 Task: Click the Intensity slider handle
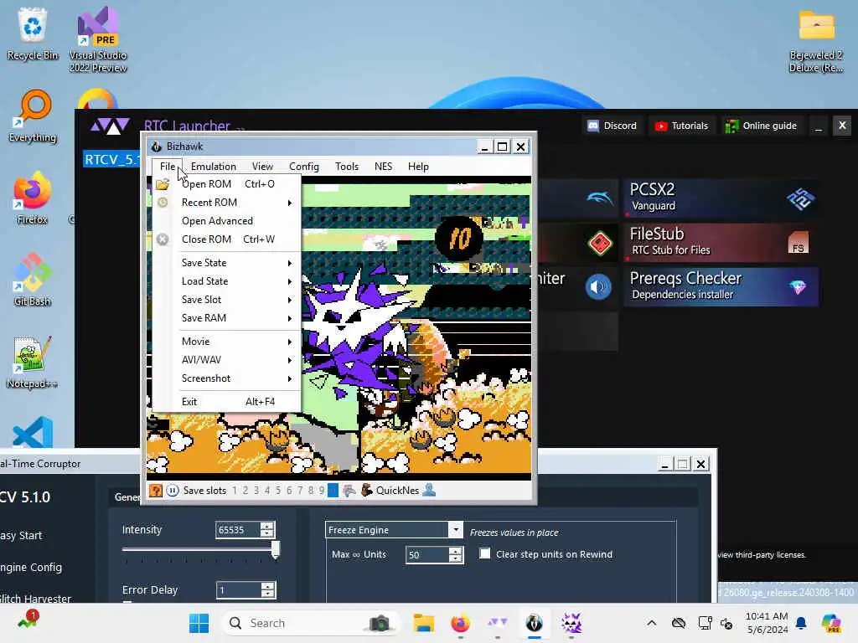tap(276, 549)
